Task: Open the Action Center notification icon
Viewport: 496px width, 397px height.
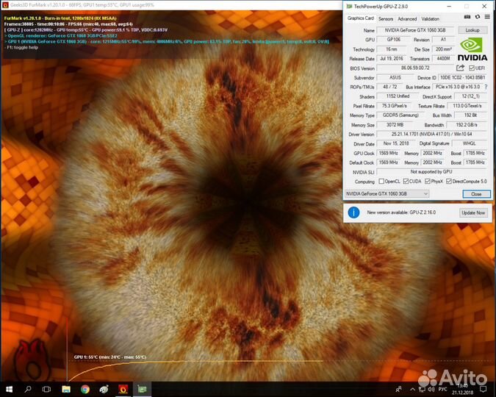Action: pyautogui.click(x=483, y=389)
